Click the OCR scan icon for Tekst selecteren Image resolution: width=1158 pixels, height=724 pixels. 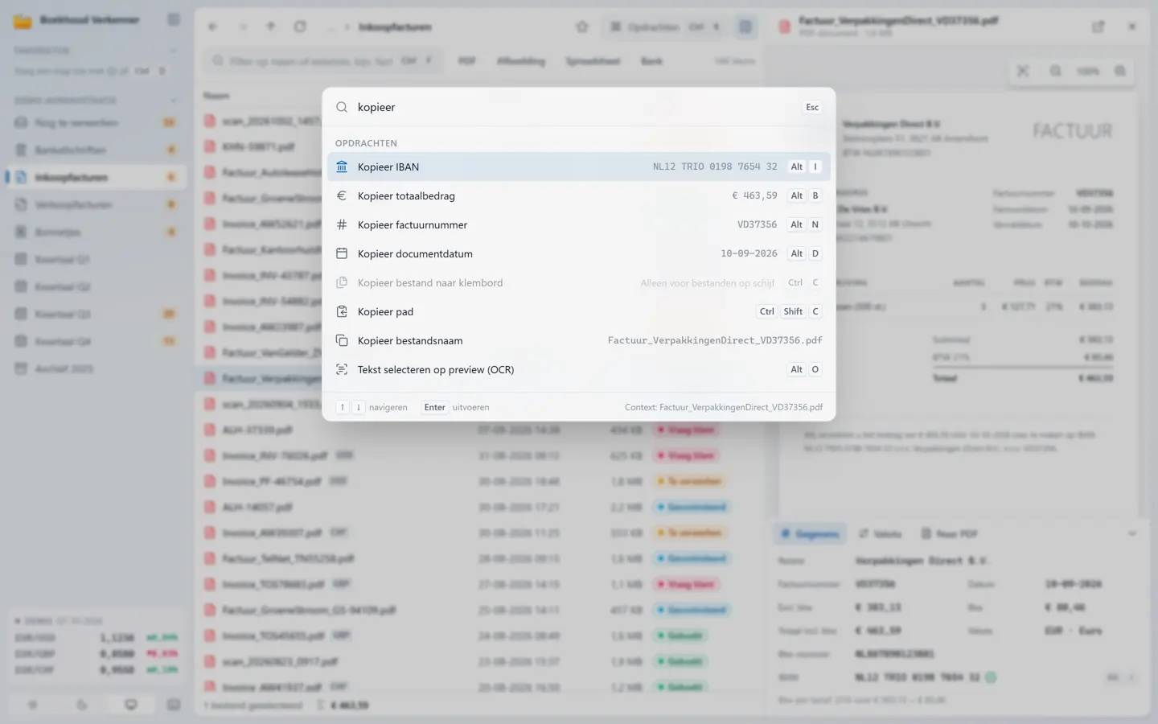(342, 369)
